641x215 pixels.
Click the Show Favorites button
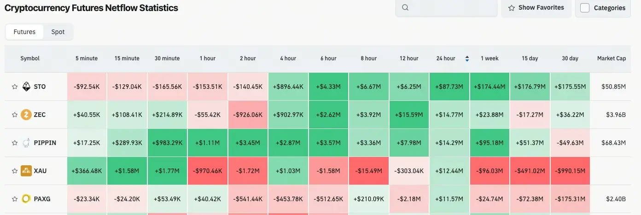tap(536, 8)
